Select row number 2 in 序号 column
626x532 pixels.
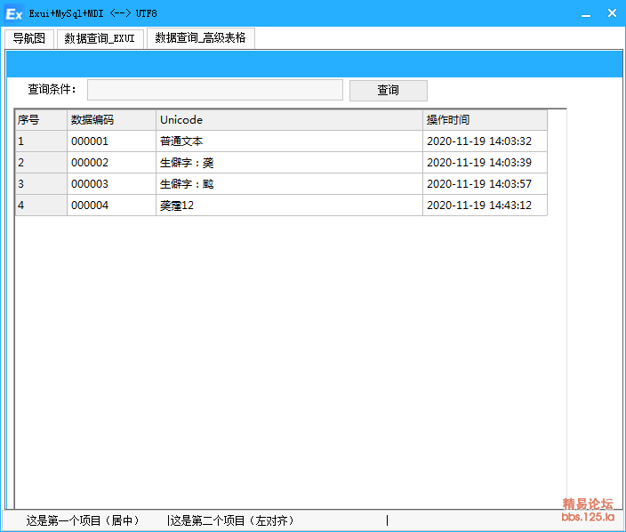[x=41, y=163]
